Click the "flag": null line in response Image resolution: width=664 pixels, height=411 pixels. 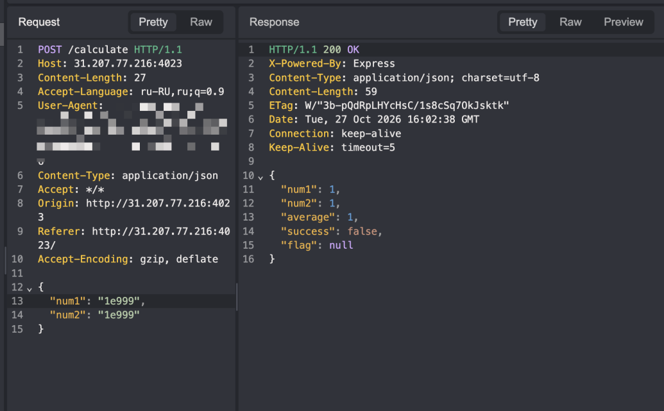click(x=317, y=245)
